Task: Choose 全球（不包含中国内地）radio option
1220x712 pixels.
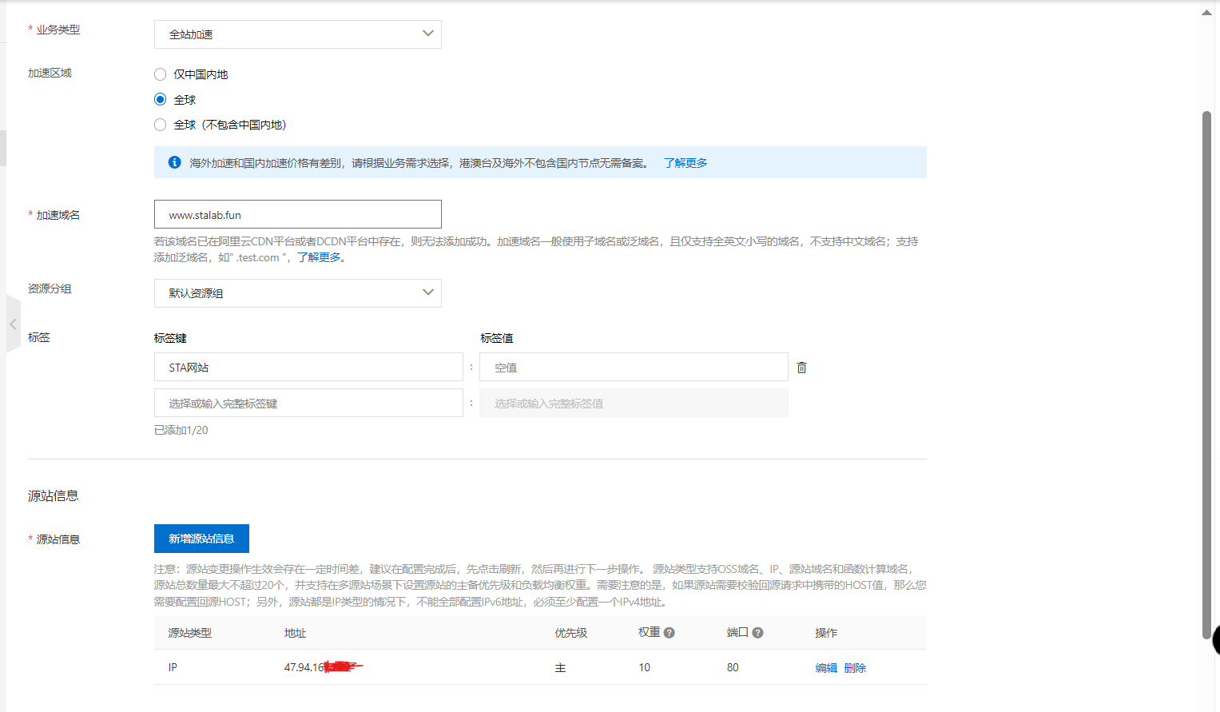Action: click(161, 125)
